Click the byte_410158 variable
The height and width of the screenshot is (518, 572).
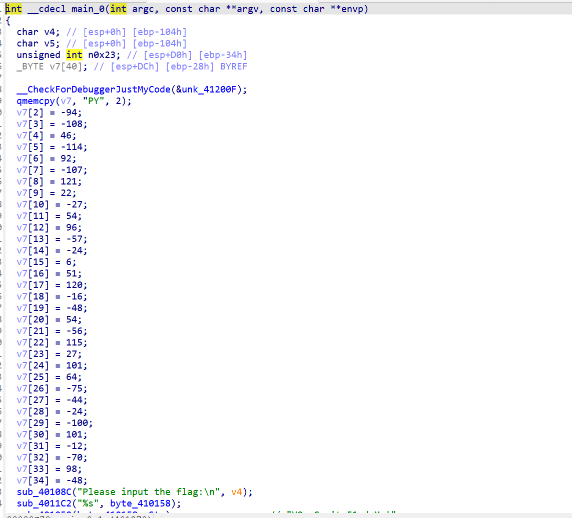[x=141, y=503]
